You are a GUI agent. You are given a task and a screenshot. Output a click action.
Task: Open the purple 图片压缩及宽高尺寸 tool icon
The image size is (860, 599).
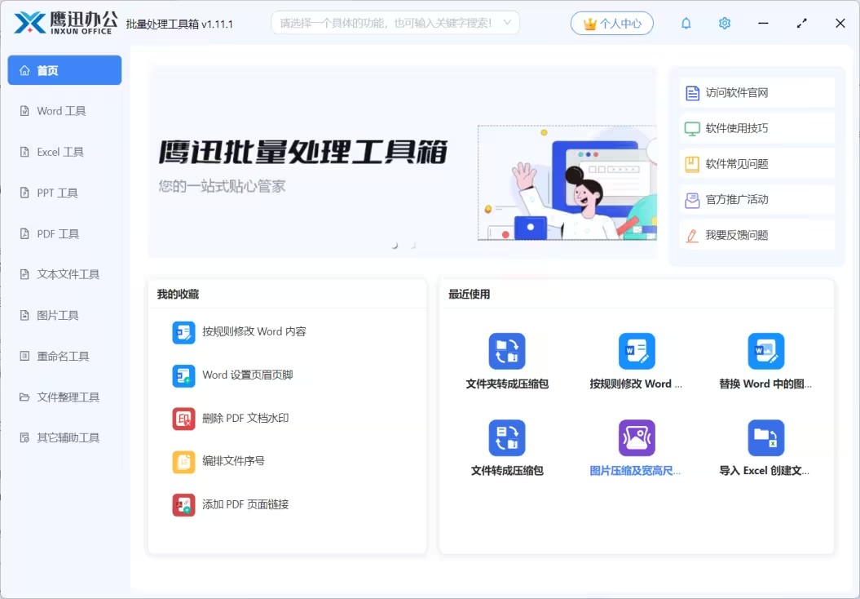637,437
